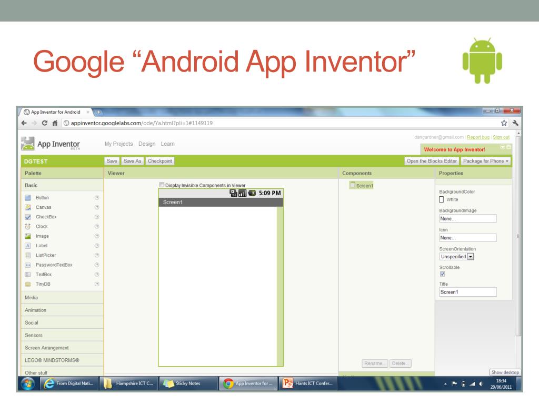Expand the Animation palette section
The image size is (539, 404).
62,310
